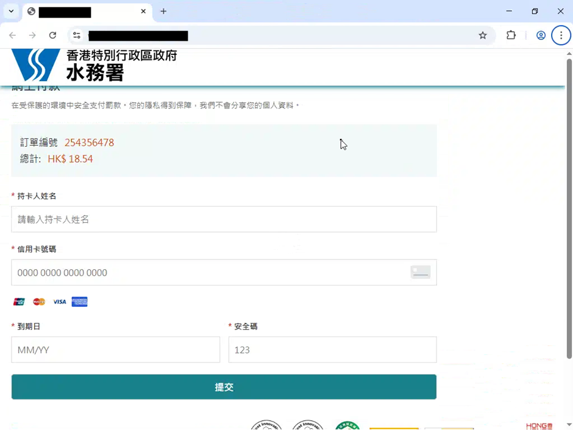Click the page's vertical scrollbar

click(569, 207)
